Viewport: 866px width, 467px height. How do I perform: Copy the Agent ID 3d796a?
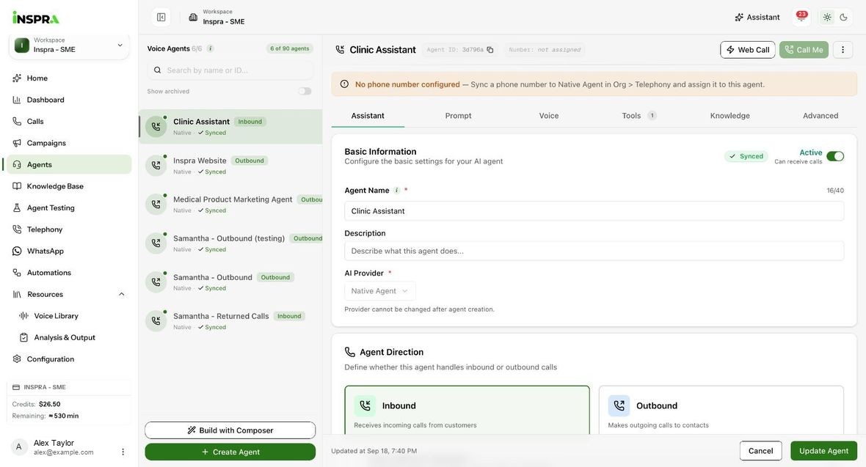pos(490,50)
